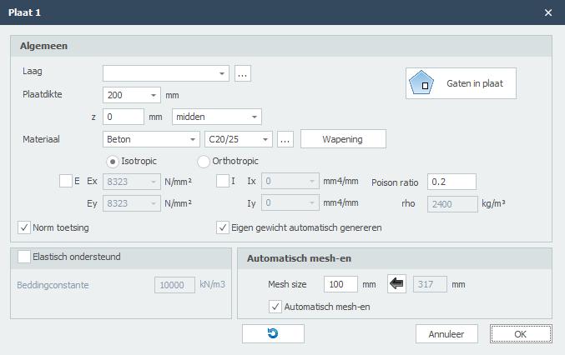This screenshot has width=565, height=355.
Task: Open the Plaatdikte 200 dropdown
Action: (x=132, y=95)
